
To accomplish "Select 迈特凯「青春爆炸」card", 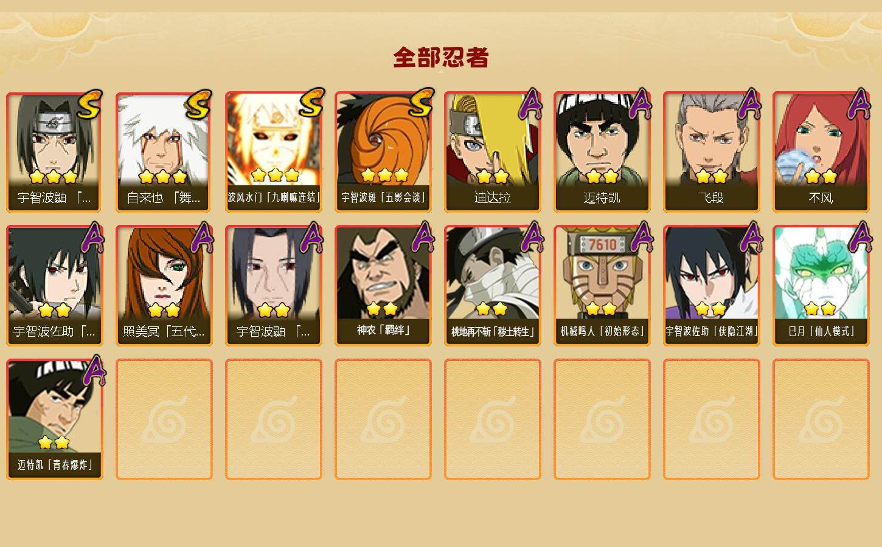I will click(x=55, y=419).
